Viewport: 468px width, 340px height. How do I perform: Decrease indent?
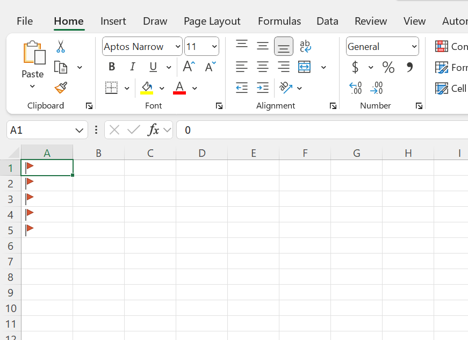tap(242, 88)
